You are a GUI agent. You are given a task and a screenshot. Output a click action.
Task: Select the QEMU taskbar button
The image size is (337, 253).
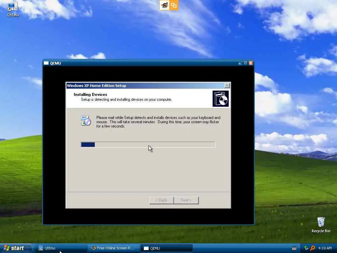coord(166,248)
